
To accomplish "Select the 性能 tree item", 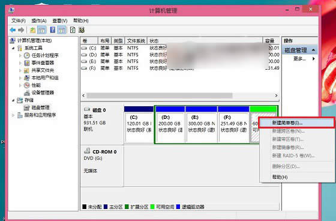I will (x=36, y=85).
